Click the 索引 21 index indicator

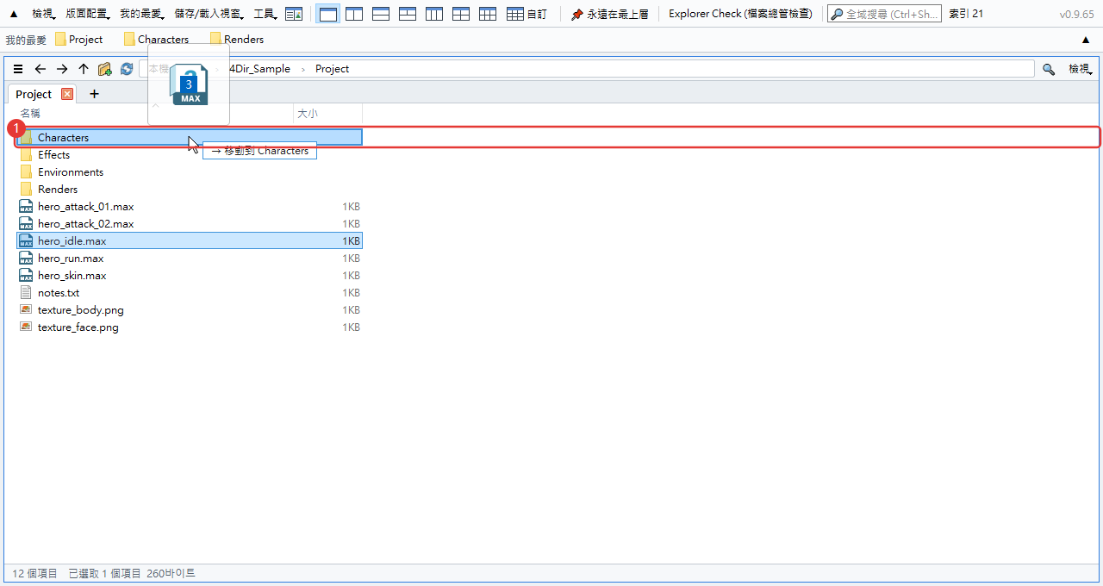pyautogui.click(x=966, y=14)
